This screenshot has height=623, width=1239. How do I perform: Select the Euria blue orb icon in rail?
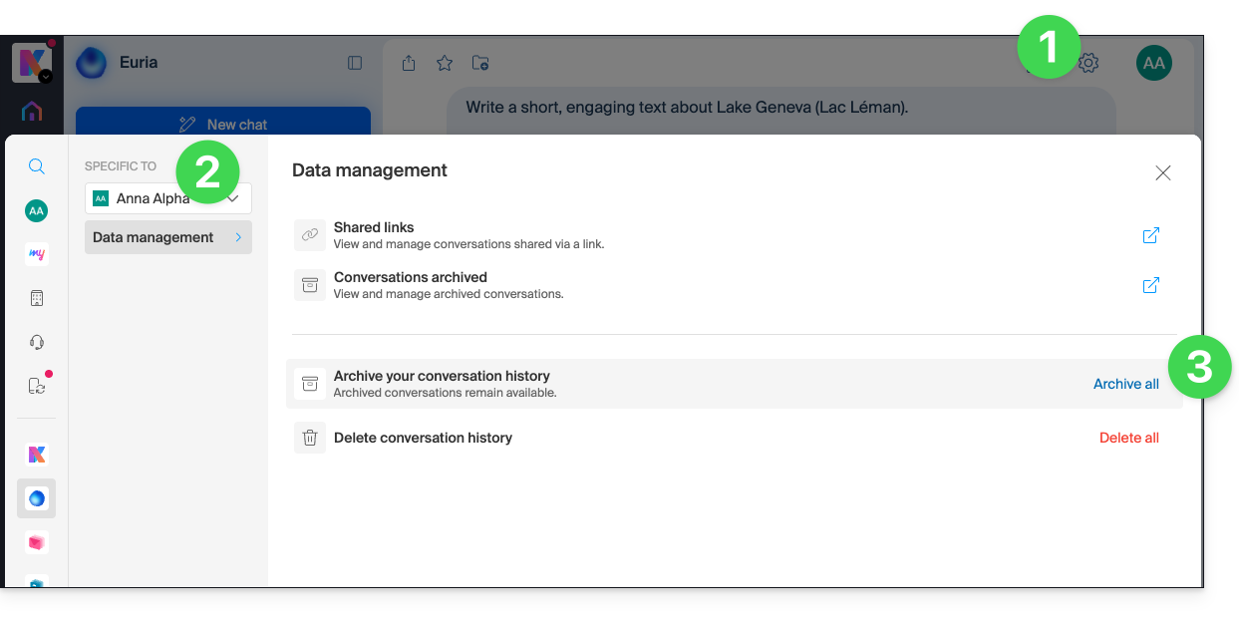click(36, 498)
